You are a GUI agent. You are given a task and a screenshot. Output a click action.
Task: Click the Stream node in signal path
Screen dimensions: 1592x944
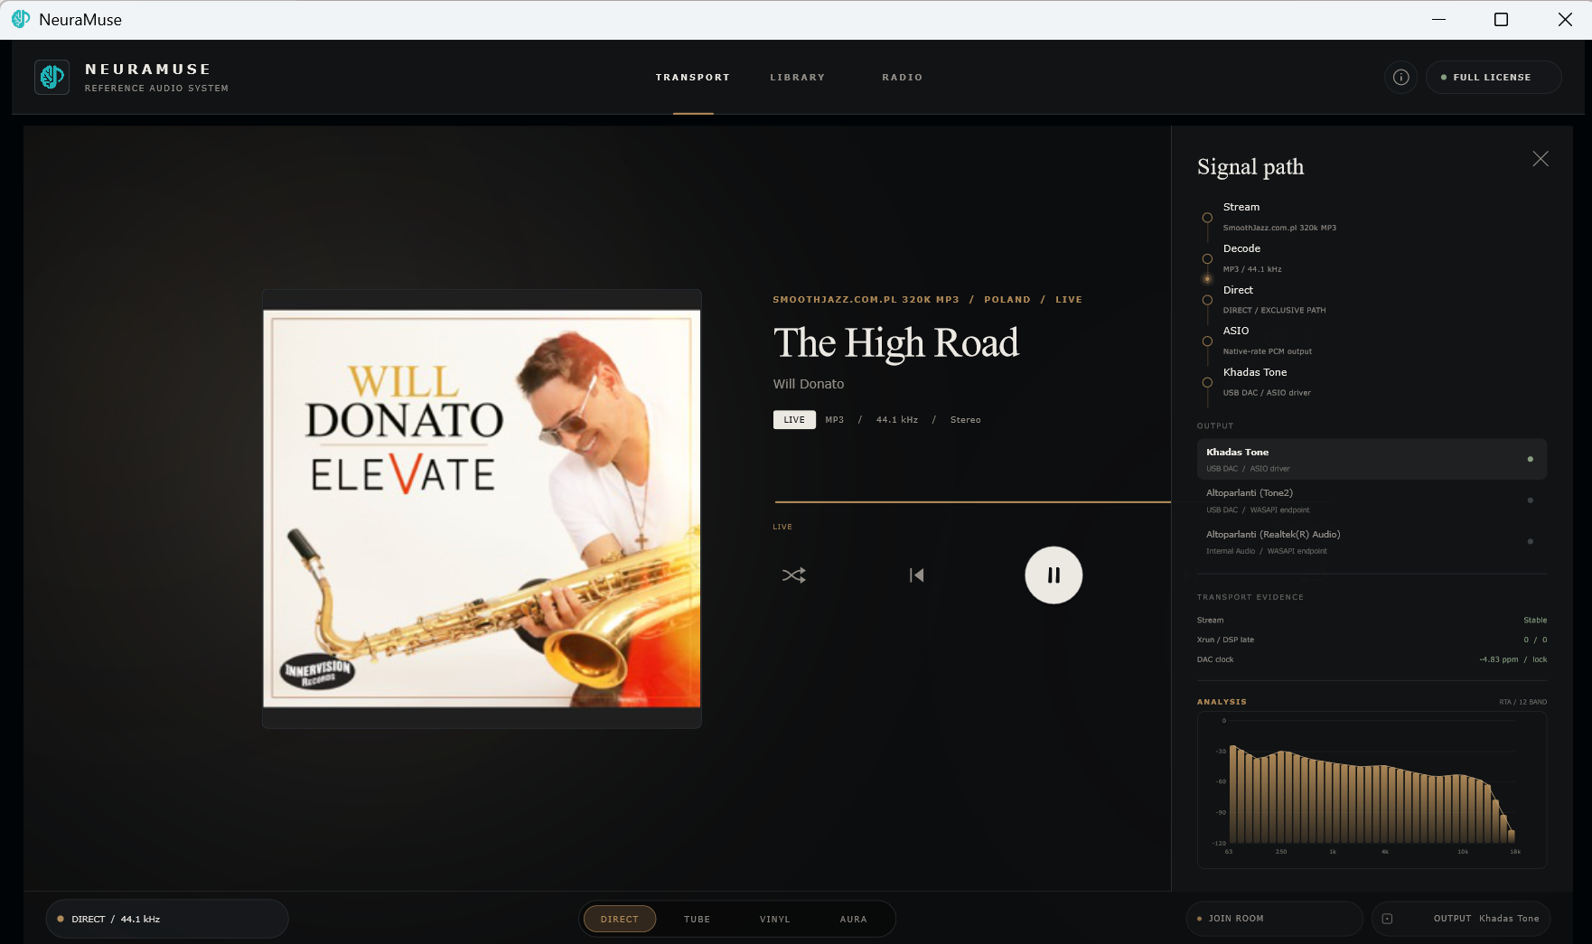coord(1207,218)
